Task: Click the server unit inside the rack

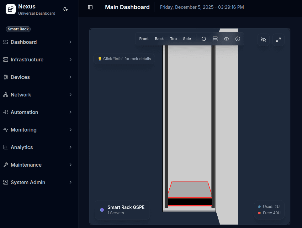Action: point(189,194)
